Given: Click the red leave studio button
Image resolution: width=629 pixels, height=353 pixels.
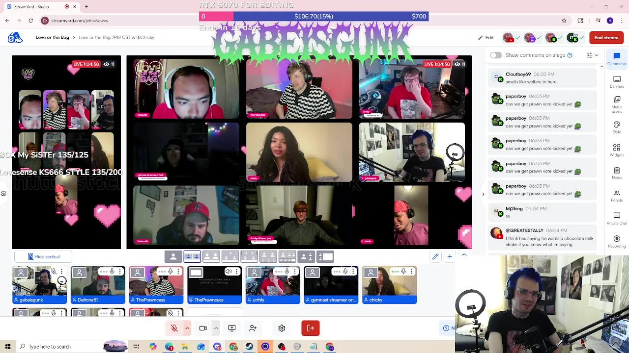Looking at the screenshot, I should coord(311,328).
